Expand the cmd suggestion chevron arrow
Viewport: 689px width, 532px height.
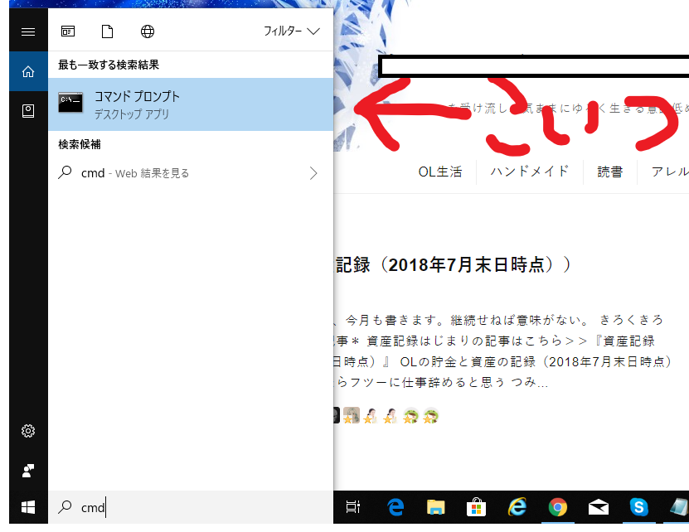click(313, 173)
